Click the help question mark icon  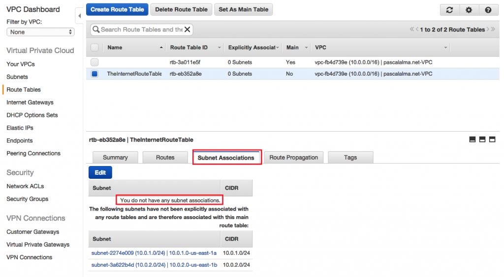[x=488, y=10]
